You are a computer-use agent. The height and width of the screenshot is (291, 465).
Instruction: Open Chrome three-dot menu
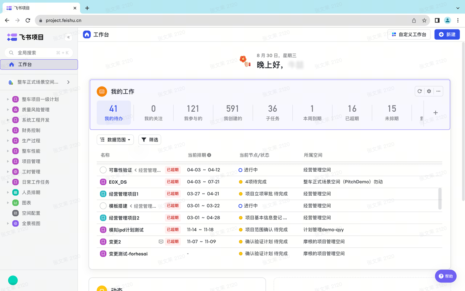(x=458, y=20)
